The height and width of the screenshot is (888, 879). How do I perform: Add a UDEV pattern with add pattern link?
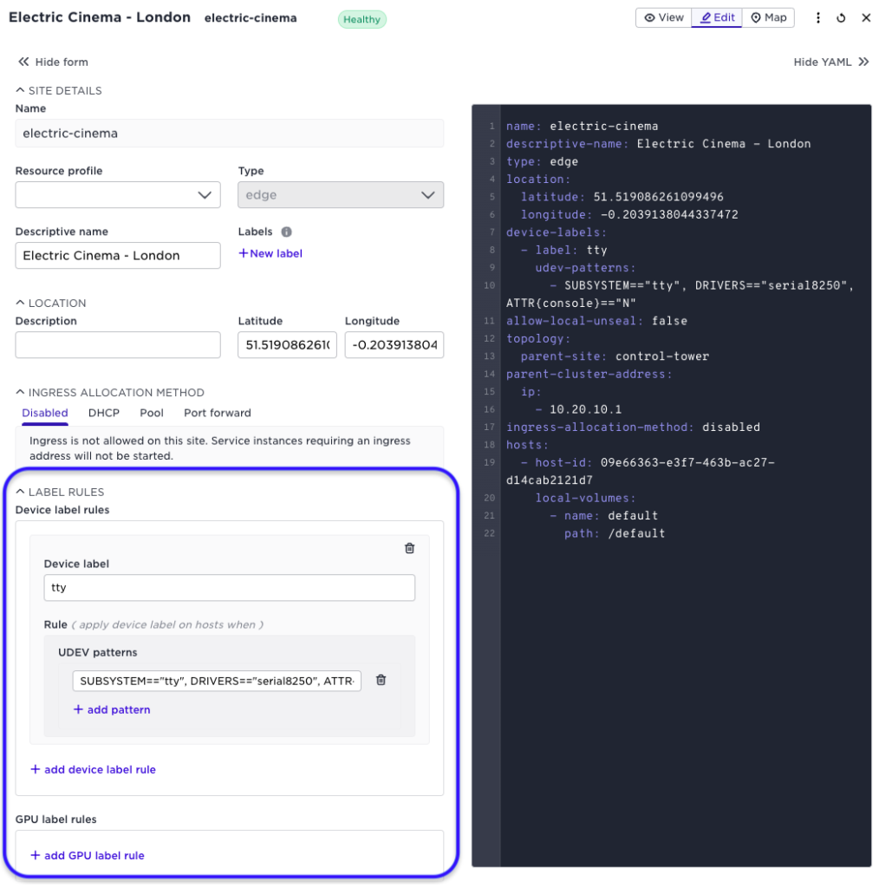111,709
